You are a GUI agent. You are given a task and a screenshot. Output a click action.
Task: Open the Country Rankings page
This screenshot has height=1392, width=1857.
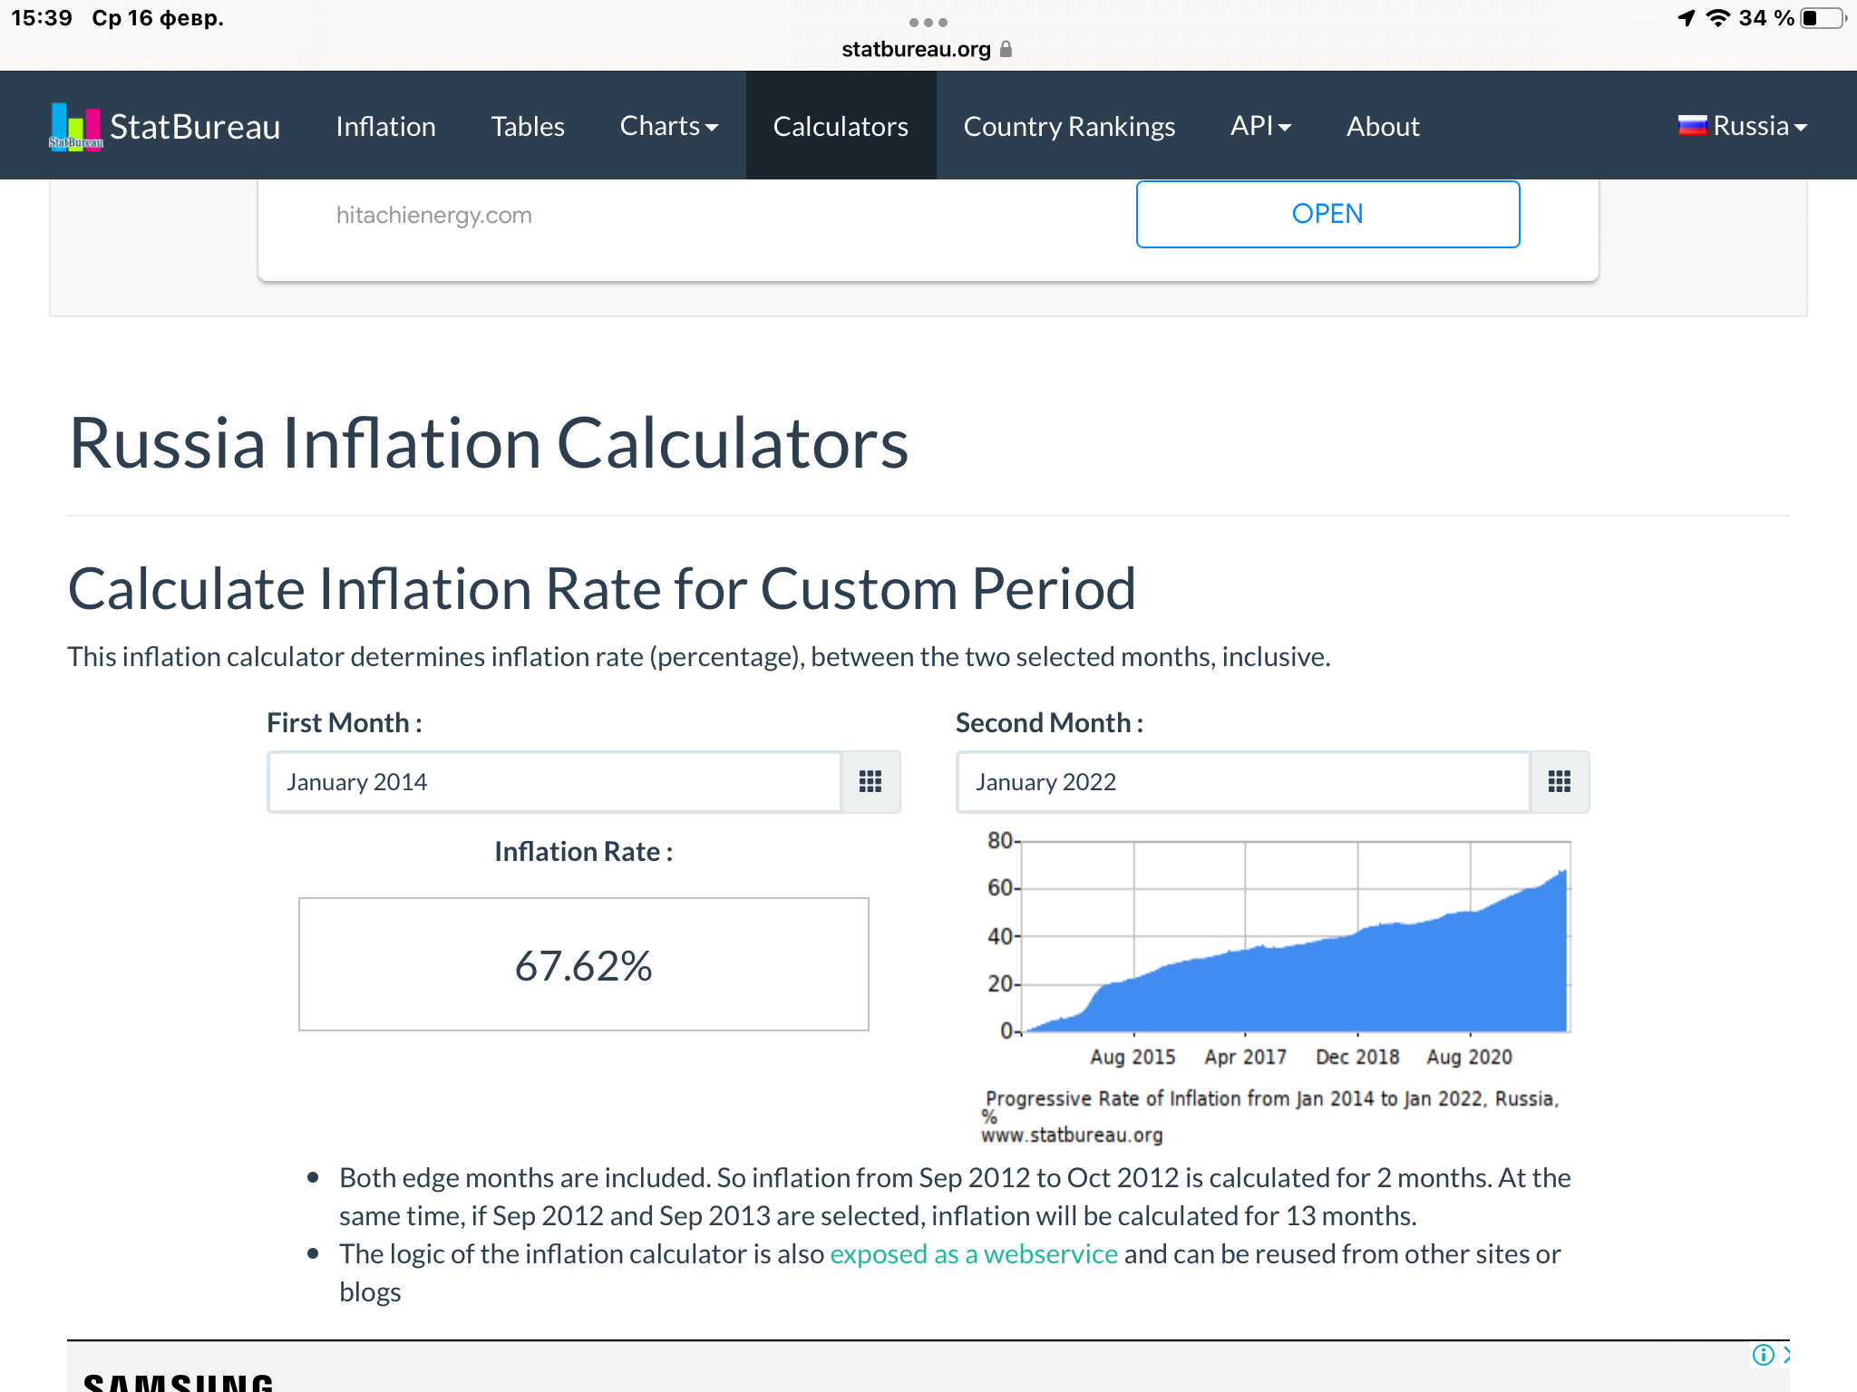1069,126
